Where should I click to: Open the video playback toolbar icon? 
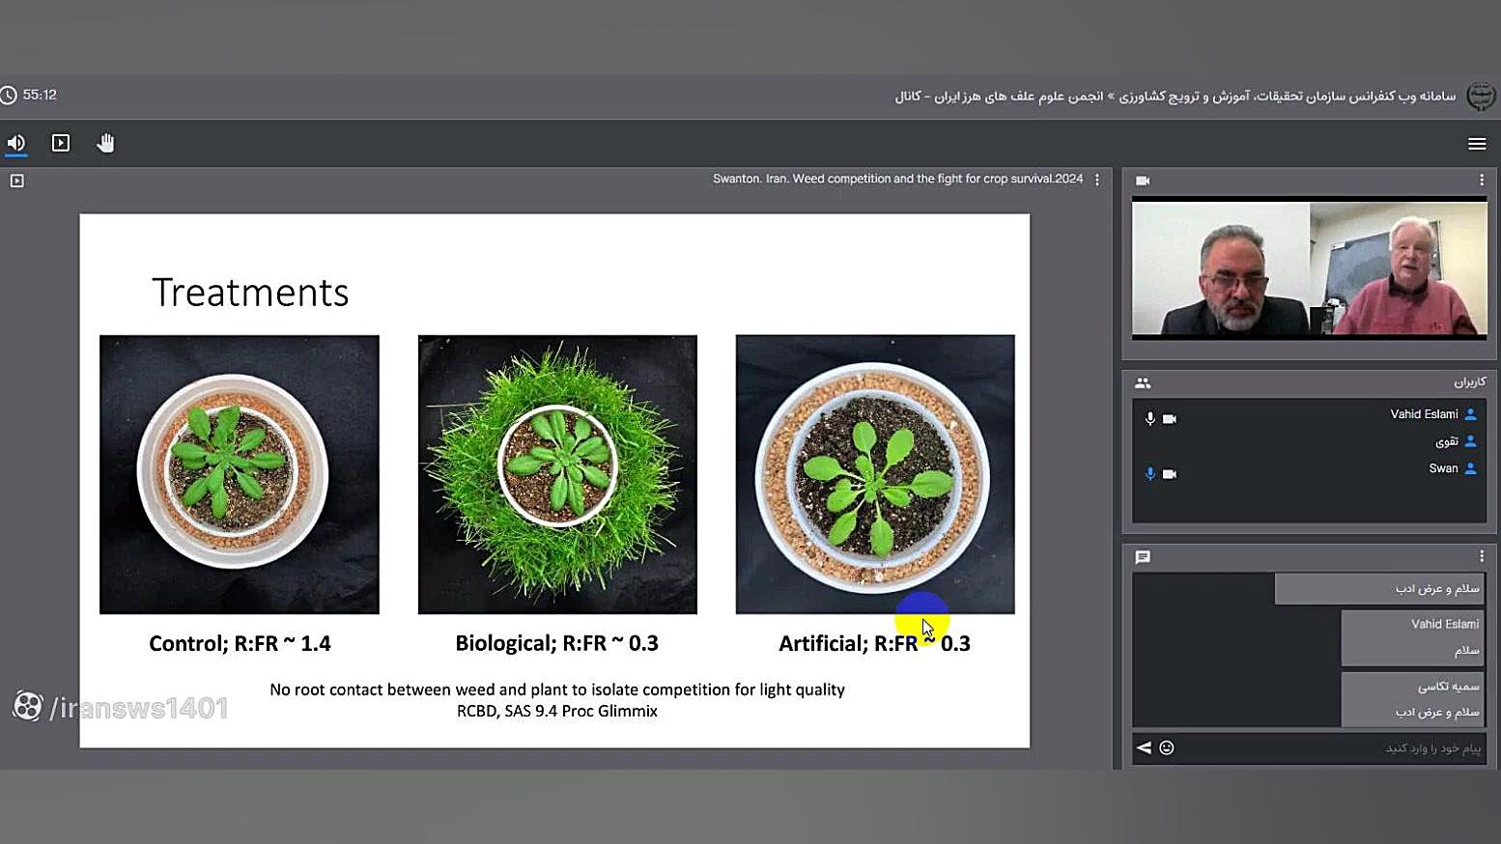click(x=61, y=143)
